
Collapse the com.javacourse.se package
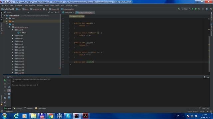point(10,27)
